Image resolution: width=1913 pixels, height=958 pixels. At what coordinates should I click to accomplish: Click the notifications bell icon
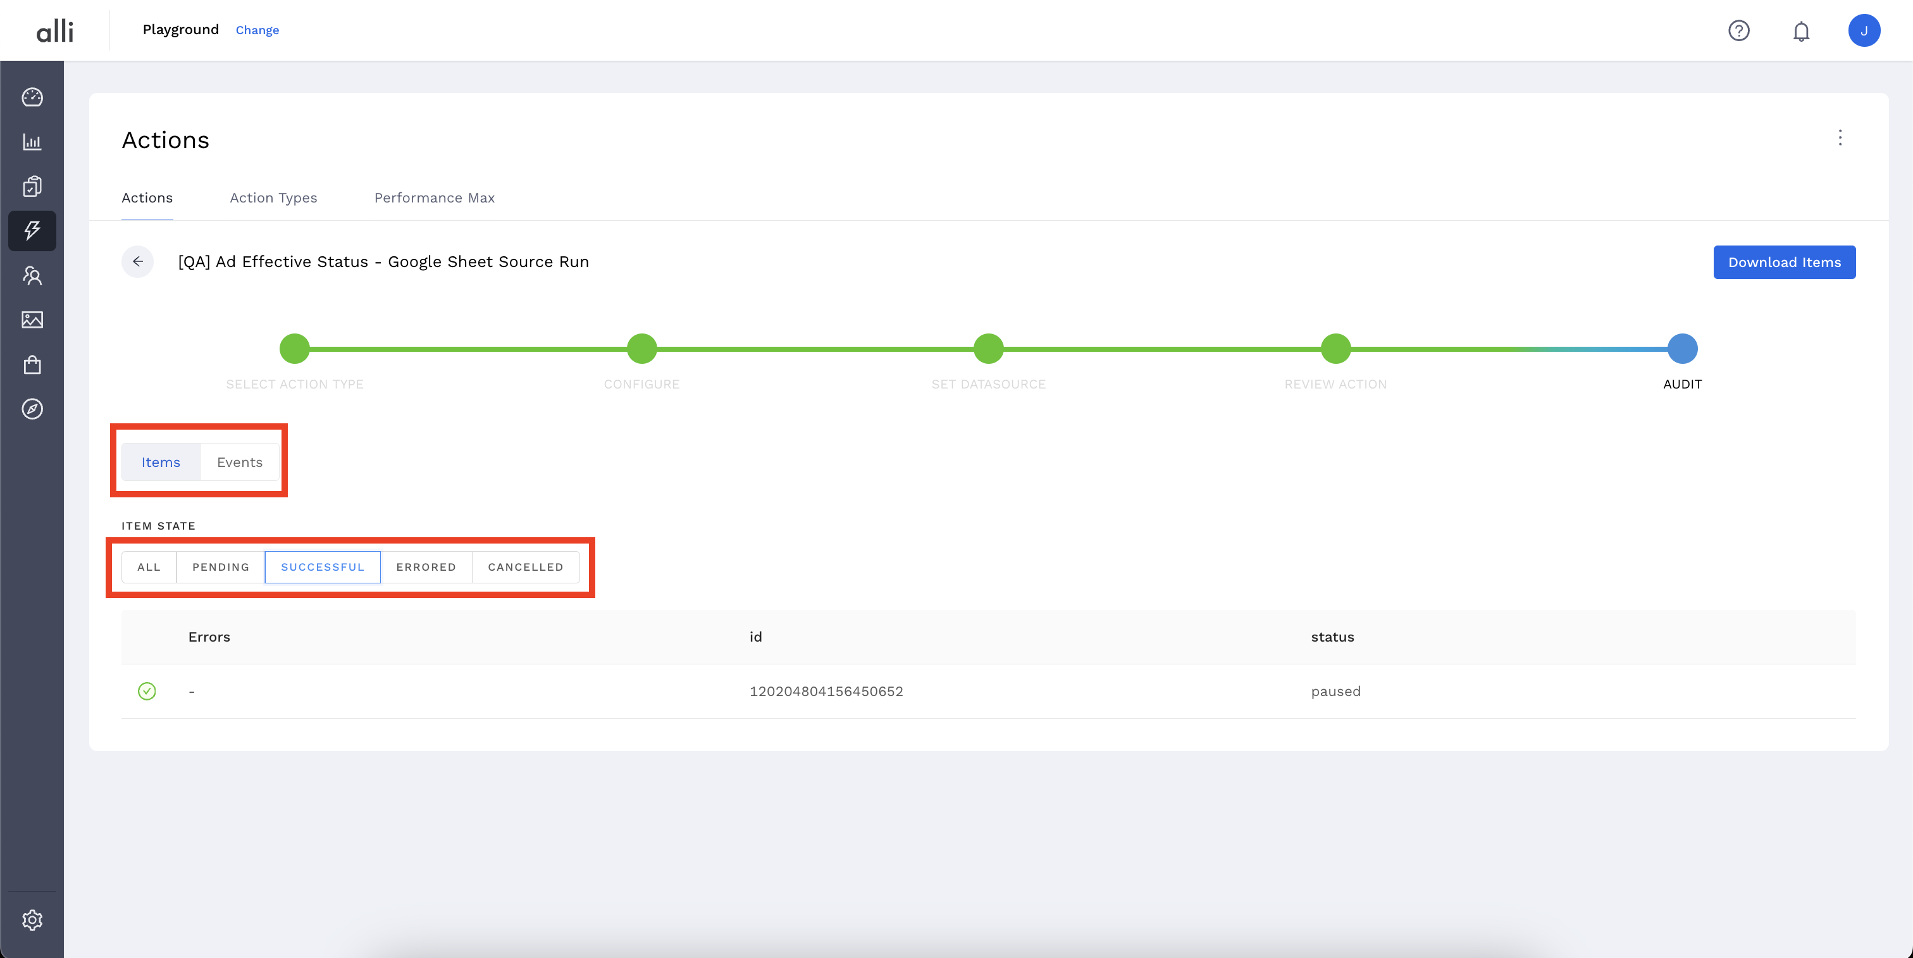(x=1801, y=31)
